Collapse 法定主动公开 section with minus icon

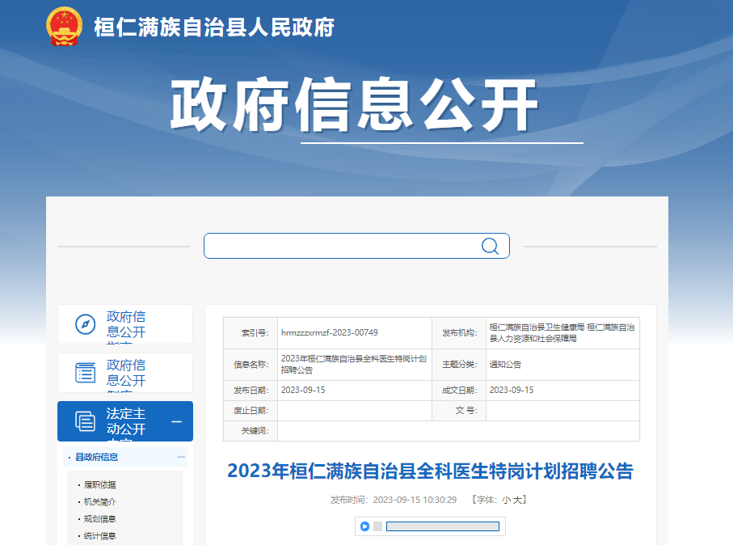(176, 422)
